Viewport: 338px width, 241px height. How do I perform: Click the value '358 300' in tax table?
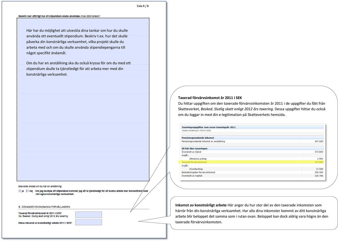pos(319,172)
